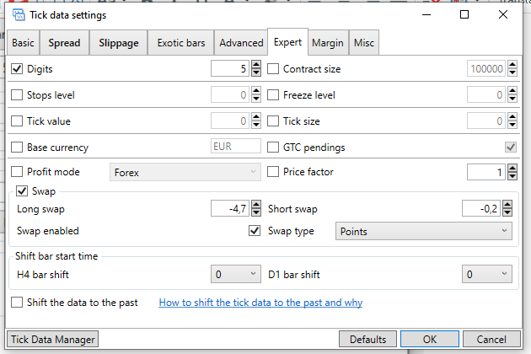Disable the Swap enabled checkbox
The image size is (531, 354).
[255, 230]
